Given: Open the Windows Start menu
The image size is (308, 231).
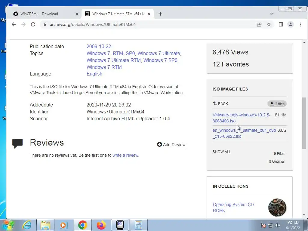Looking at the screenshot, I should tap(8, 225).
